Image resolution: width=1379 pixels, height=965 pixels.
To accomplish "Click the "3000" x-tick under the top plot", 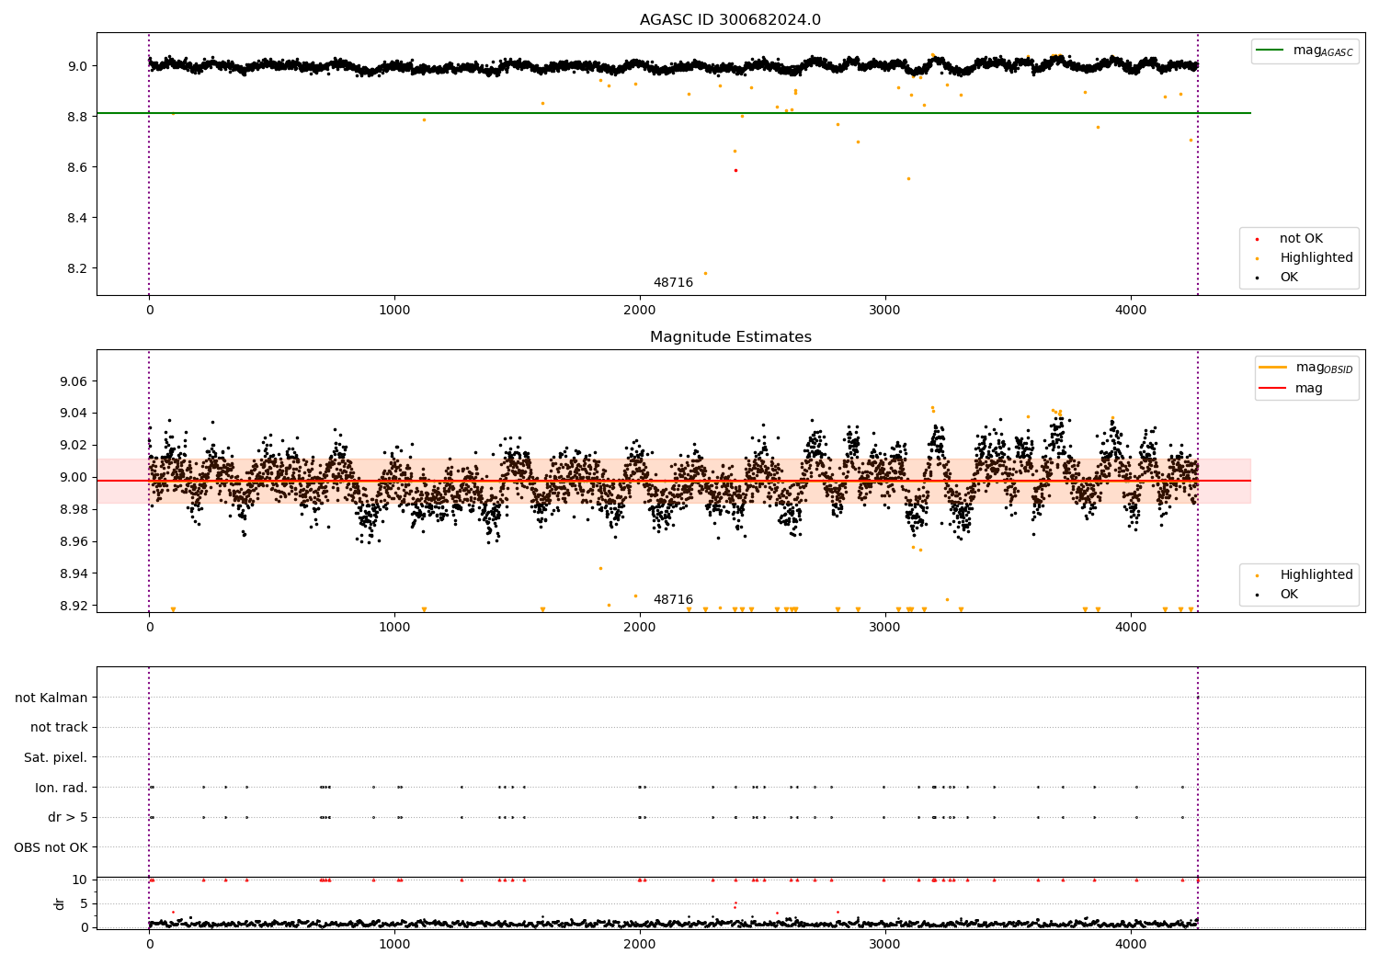I will [x=885, y=311].
